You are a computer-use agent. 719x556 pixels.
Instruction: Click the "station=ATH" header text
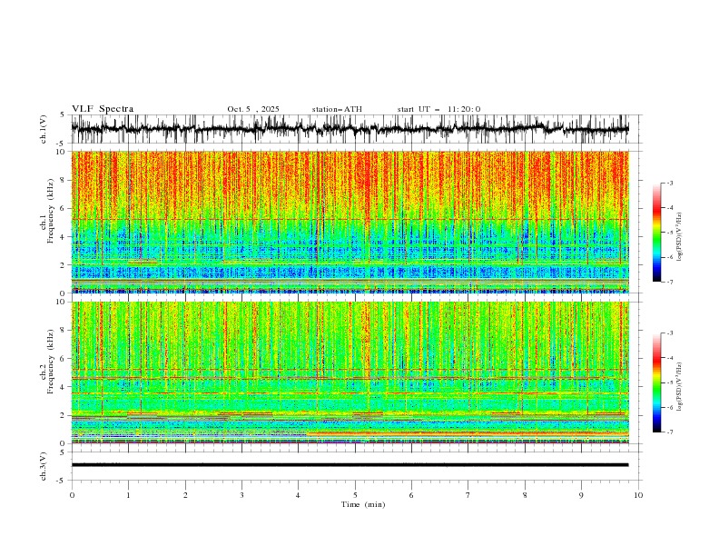click(337, 109)
